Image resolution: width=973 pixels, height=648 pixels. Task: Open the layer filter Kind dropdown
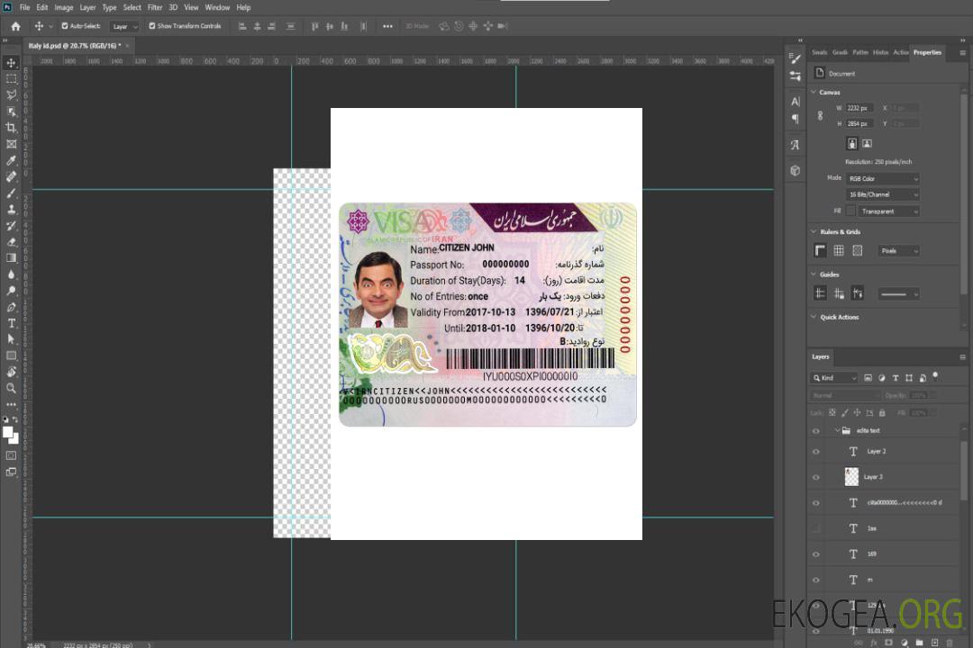point(834,378)
